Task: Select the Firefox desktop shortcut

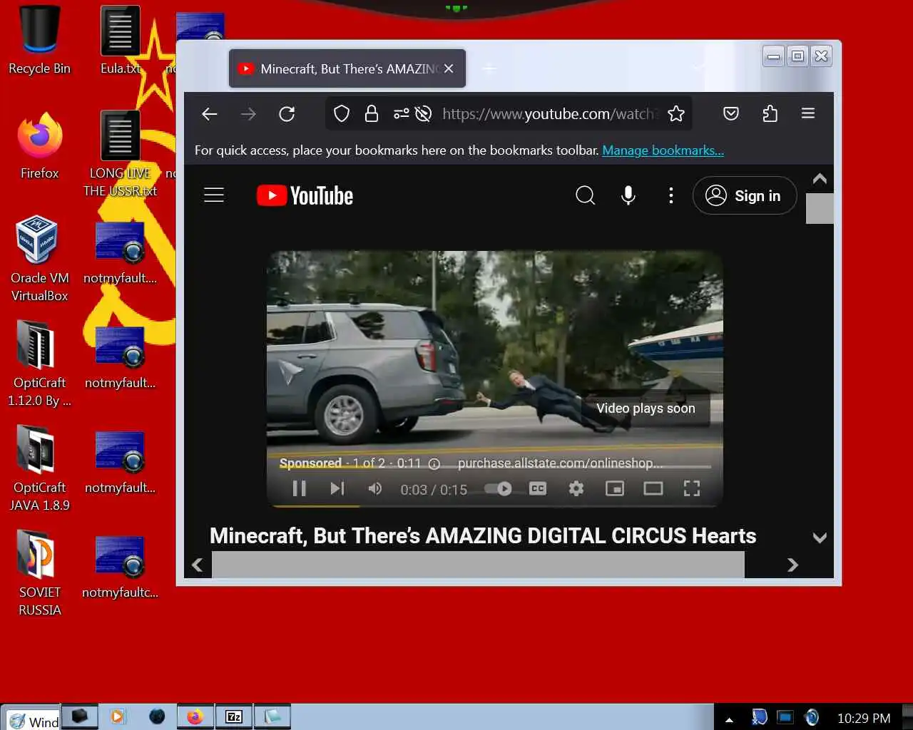Action: pos(40,145)
